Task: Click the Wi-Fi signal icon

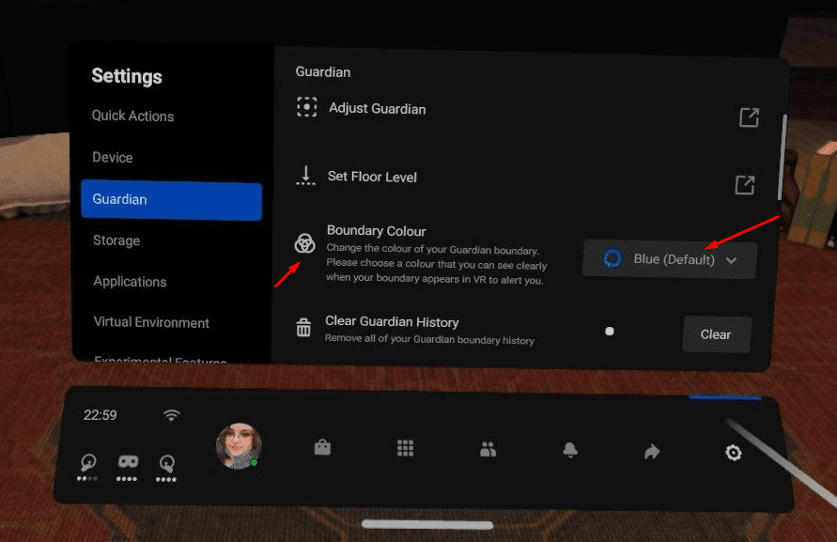Action: [x=171, y=415]
